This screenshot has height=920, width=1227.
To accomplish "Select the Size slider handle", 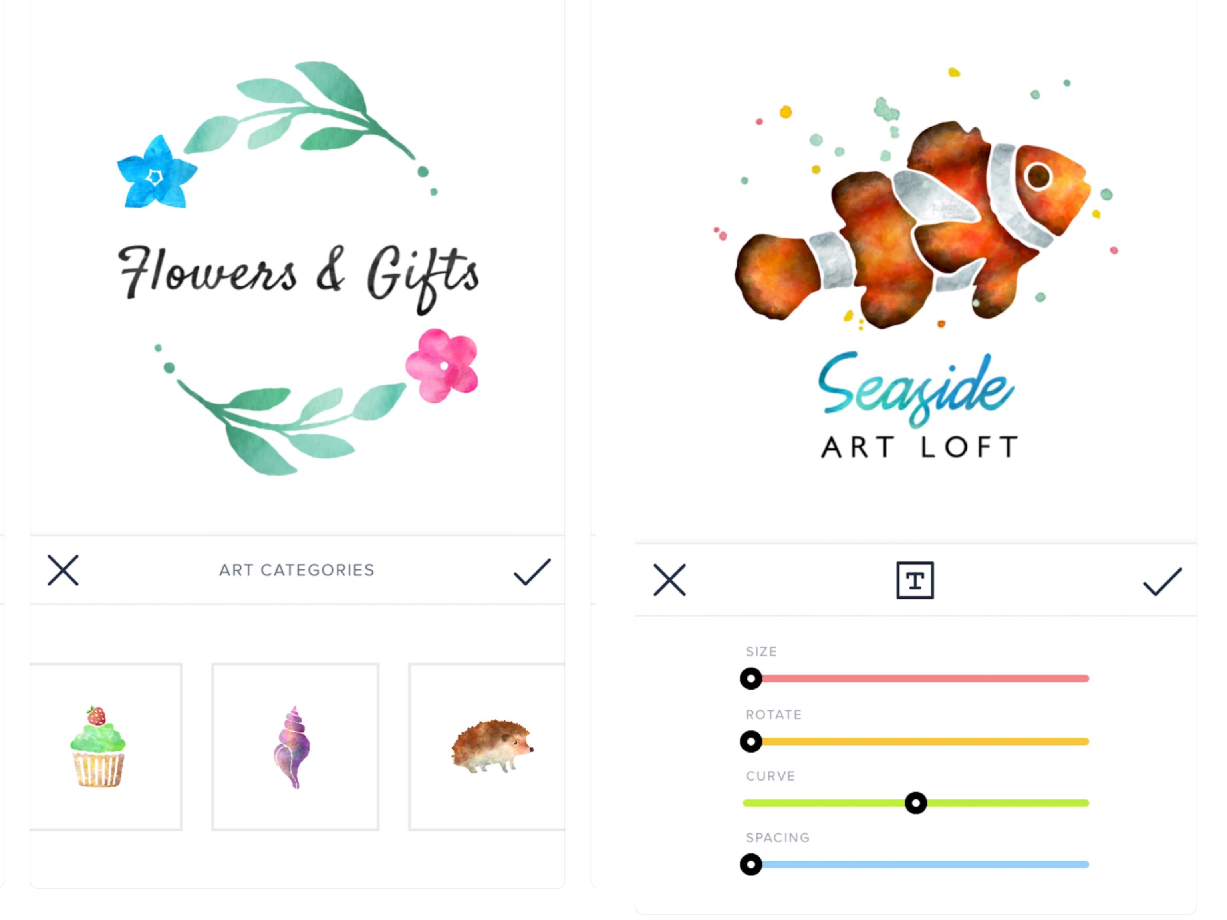I will point(751,678).
